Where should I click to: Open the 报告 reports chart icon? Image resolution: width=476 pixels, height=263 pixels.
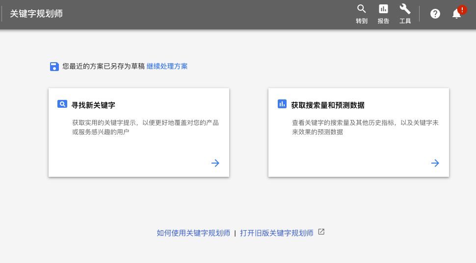pyautogui.click(x=383, y=9)
